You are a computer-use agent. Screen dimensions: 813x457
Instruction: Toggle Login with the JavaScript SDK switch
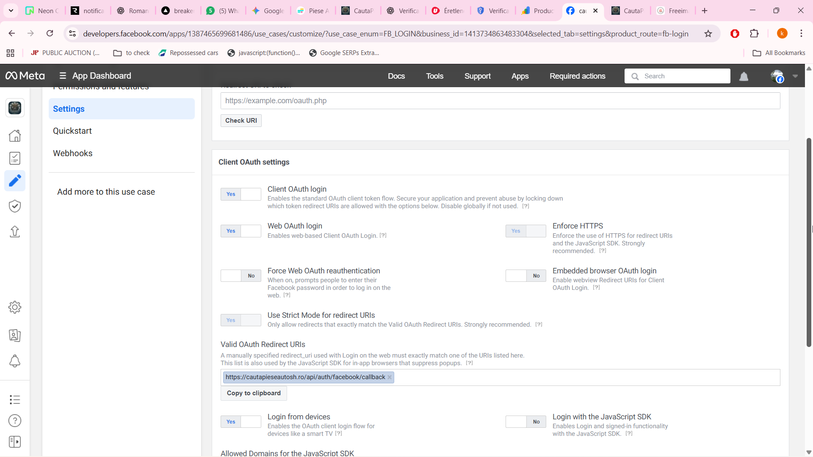[525, 422]
